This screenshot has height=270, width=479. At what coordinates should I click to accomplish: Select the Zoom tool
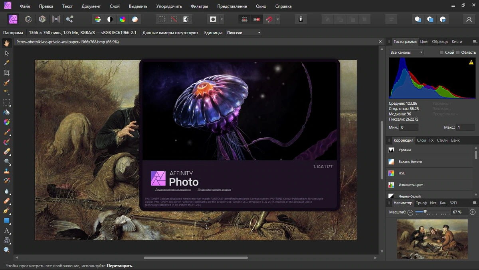click(7, 250)
